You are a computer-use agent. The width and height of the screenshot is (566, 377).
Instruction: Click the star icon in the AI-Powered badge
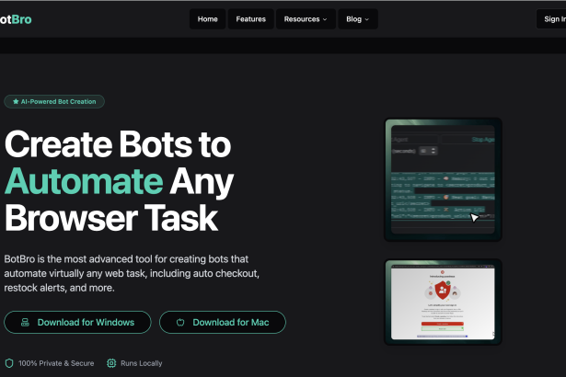pyautogui.click(x=16, y=101)
